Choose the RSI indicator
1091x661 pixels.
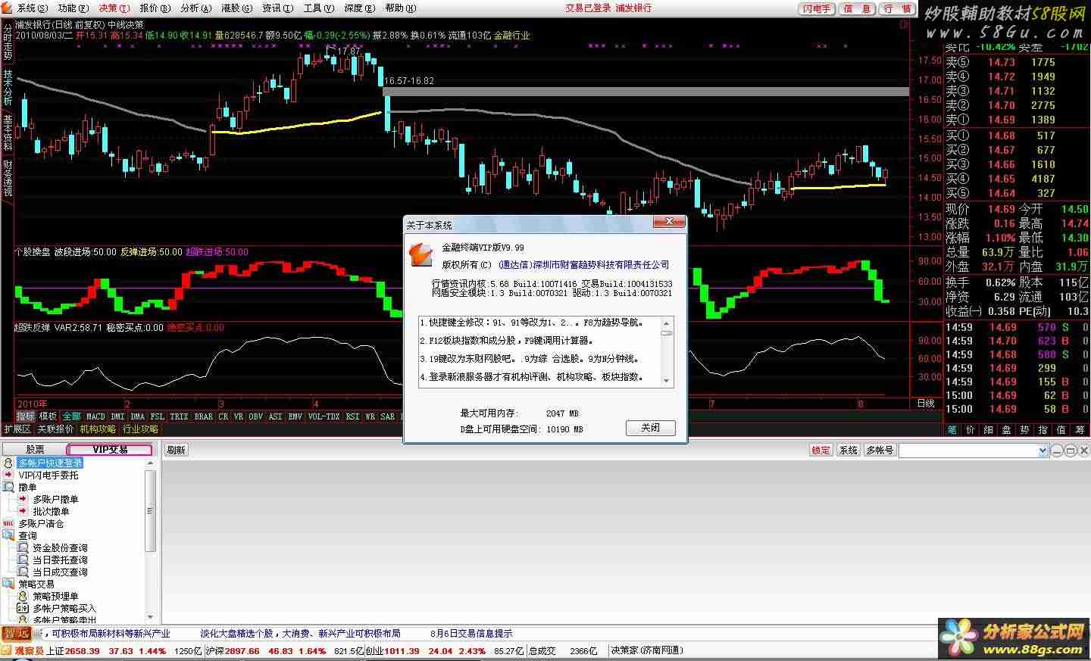[x=352, y=416]
